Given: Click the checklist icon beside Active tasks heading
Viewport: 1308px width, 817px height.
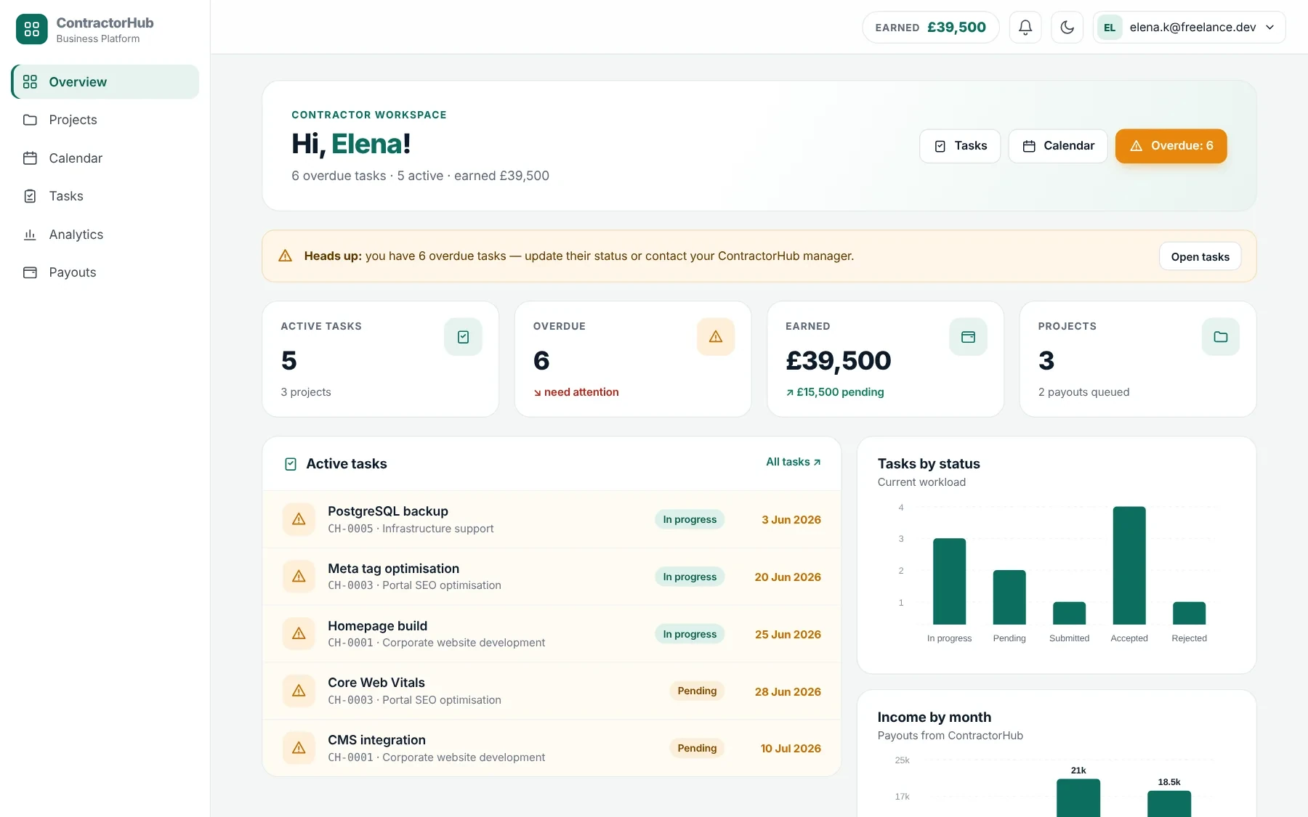Looking at the screenshot, I should pyautogui.click(x=291, y=464).
